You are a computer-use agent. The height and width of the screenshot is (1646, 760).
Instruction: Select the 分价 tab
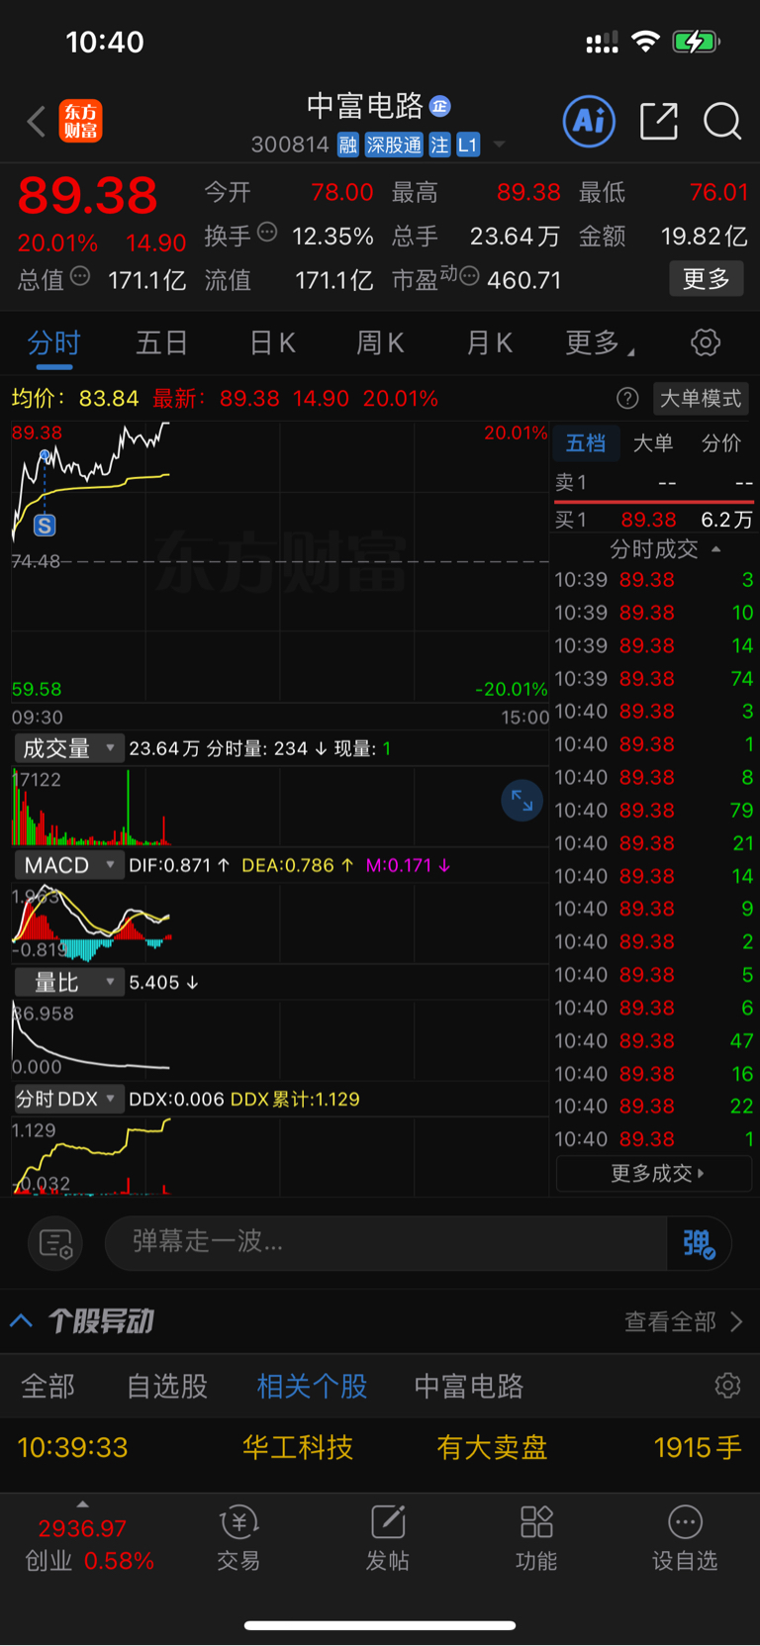tap(721, 443)
